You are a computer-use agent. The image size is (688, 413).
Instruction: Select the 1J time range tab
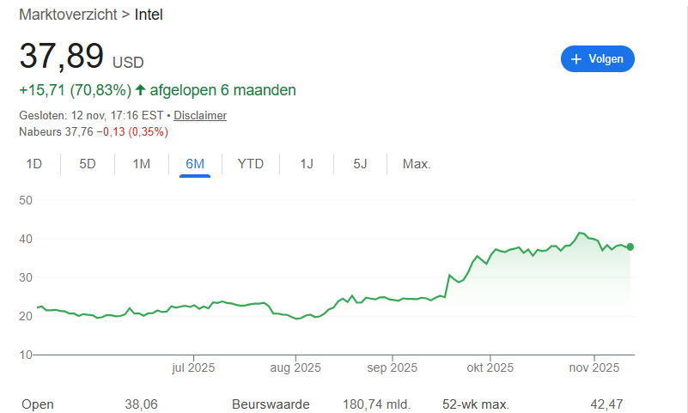[307, 164]
